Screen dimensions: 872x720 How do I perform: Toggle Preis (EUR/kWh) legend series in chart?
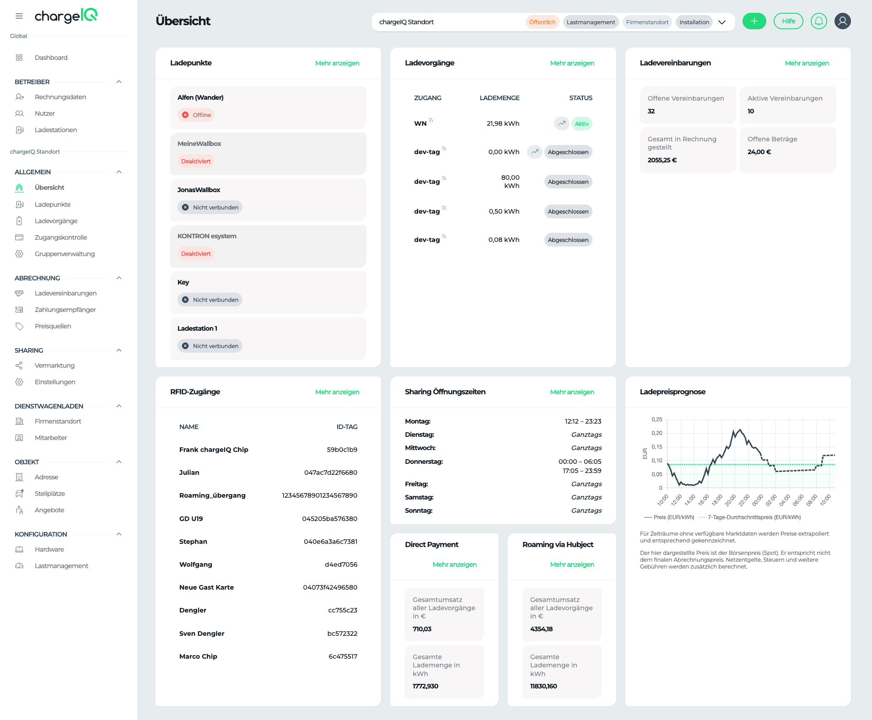click(669, 517)
